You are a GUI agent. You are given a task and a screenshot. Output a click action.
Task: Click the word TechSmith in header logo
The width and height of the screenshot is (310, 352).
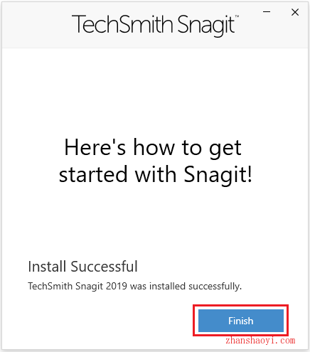click(122, 24)
